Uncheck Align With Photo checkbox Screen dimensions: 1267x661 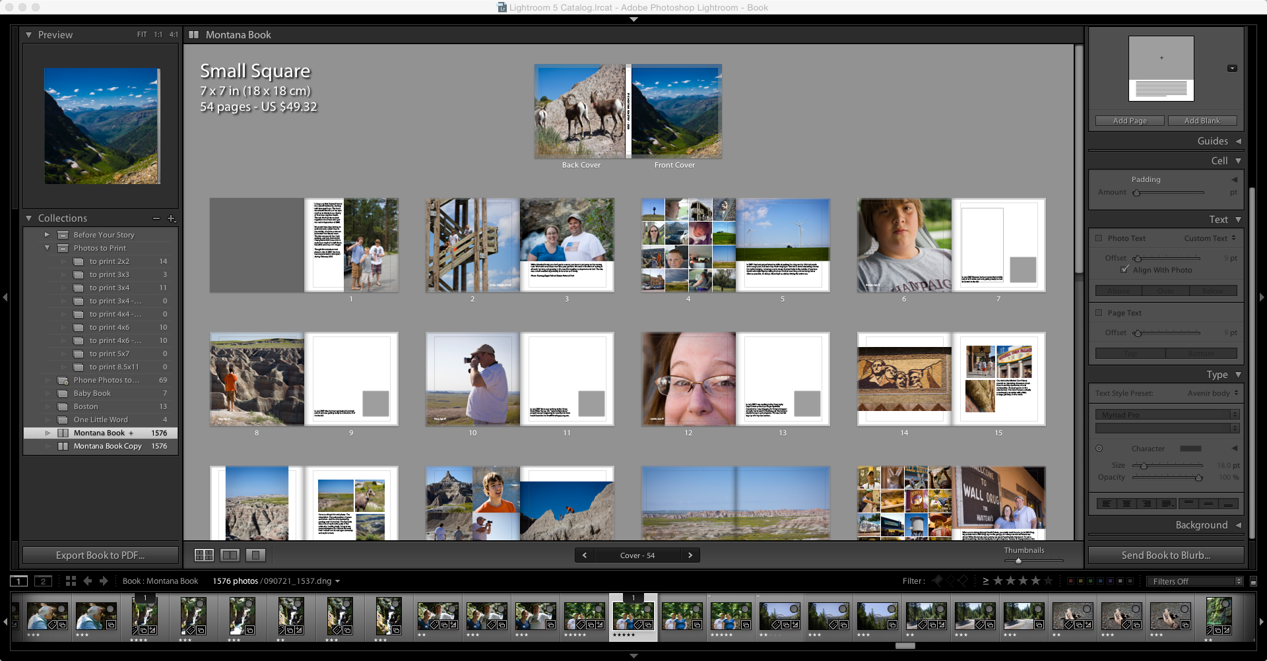[x=1124, y=270]
